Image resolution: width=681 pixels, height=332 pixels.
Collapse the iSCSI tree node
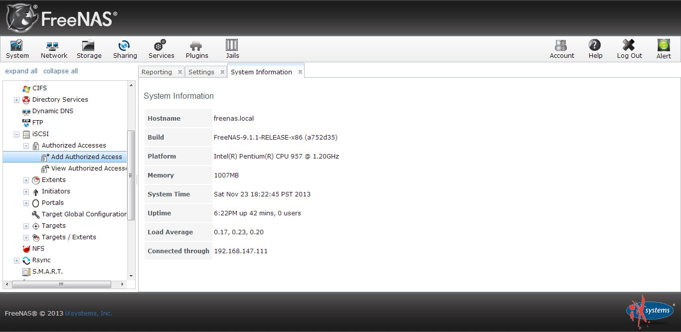pos(16,134)
